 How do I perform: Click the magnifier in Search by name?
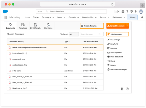click(100, 34)
